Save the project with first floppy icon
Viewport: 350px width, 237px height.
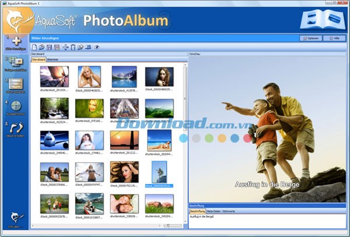50,47
